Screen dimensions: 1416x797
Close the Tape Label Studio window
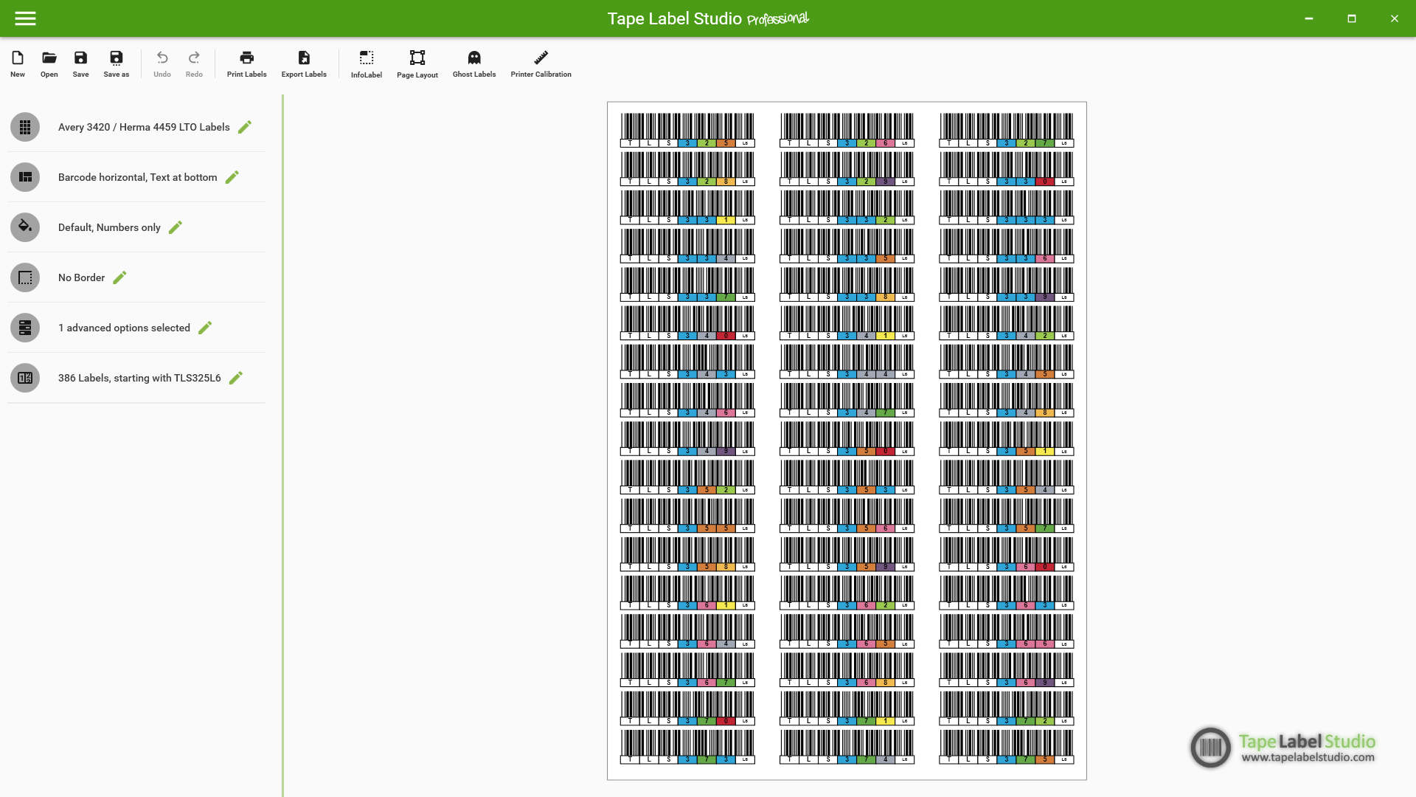point(1395,18)
